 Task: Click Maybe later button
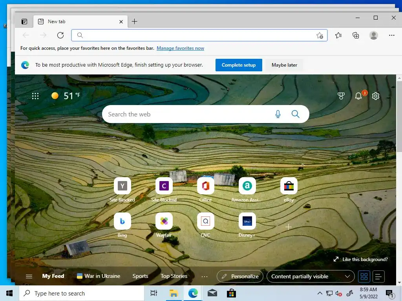(x=284, y=65)
